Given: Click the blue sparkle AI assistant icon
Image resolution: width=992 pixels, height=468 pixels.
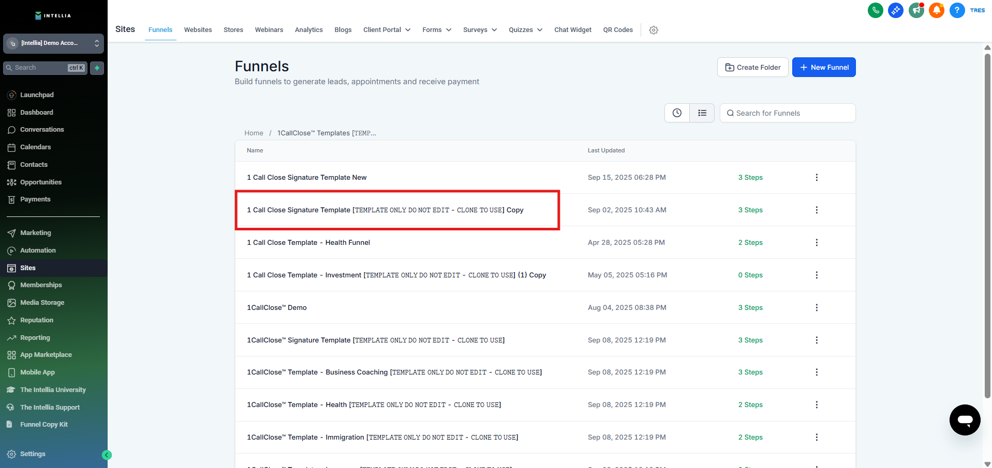Looking at the screenshot, I should pos(896,10).
